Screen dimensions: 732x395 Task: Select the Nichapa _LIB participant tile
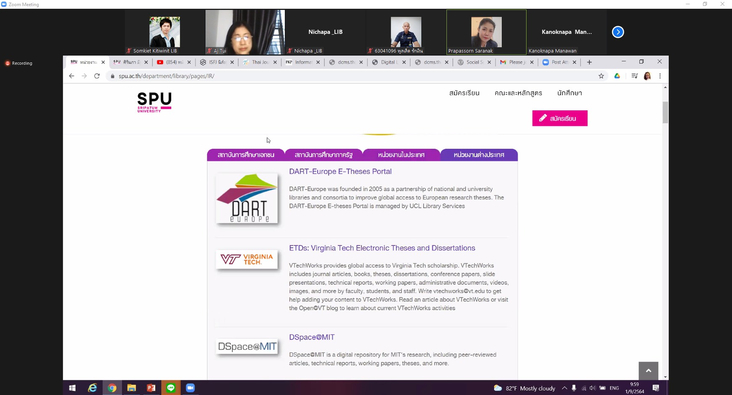[x=325, y=32]
